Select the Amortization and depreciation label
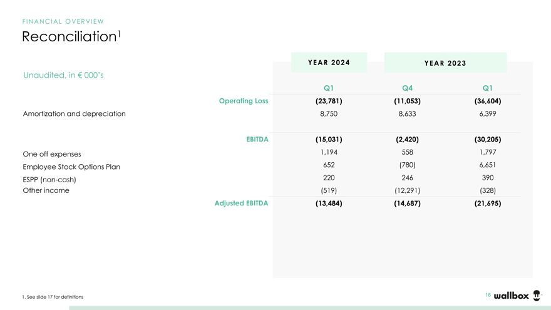The image size is (551, 310). pos(75,114)
